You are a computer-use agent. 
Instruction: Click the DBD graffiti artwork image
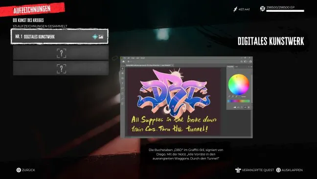[x=174, y=92]
